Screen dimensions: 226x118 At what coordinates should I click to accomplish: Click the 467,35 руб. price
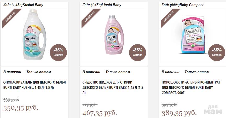point(100,113)
